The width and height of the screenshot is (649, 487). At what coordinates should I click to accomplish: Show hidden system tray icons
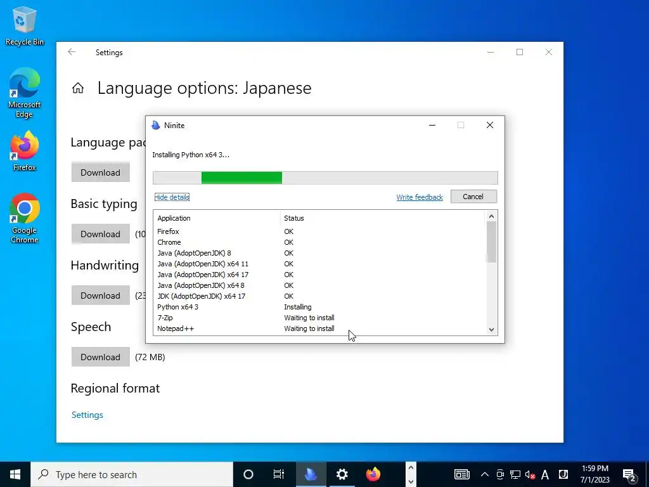485,474
